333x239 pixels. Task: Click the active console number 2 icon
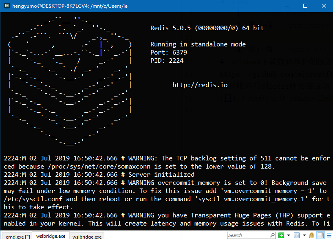(297, 235)
